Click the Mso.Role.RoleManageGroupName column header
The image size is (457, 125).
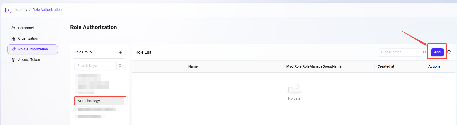[314, 66]
